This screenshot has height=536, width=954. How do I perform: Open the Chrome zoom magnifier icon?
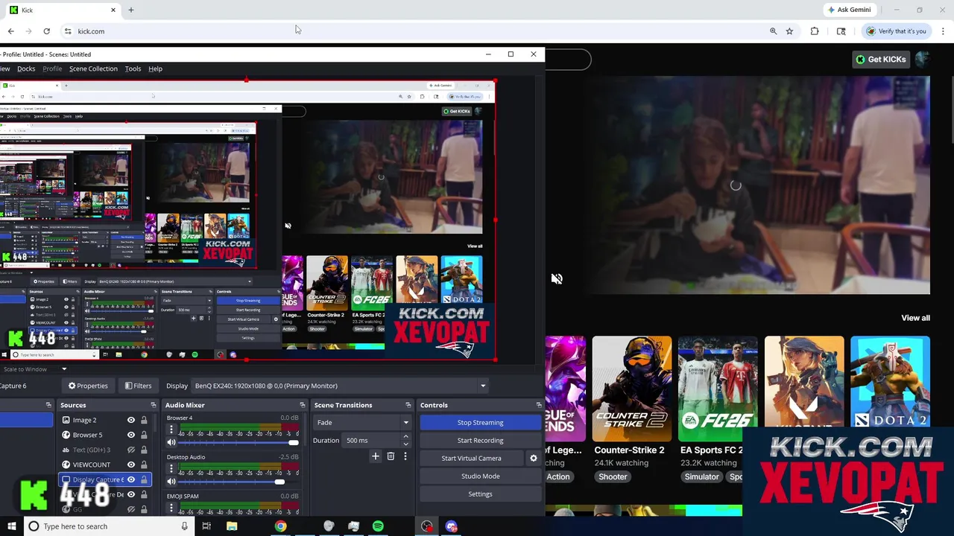(x=773, y=31)
